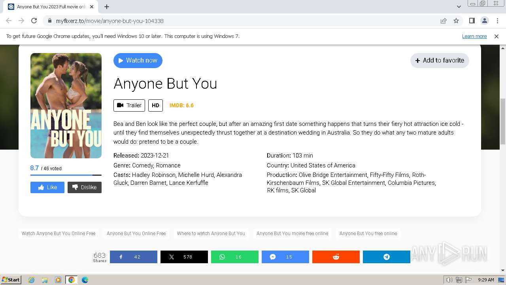Open tag Watch Anyone But You Online Free

59,233
